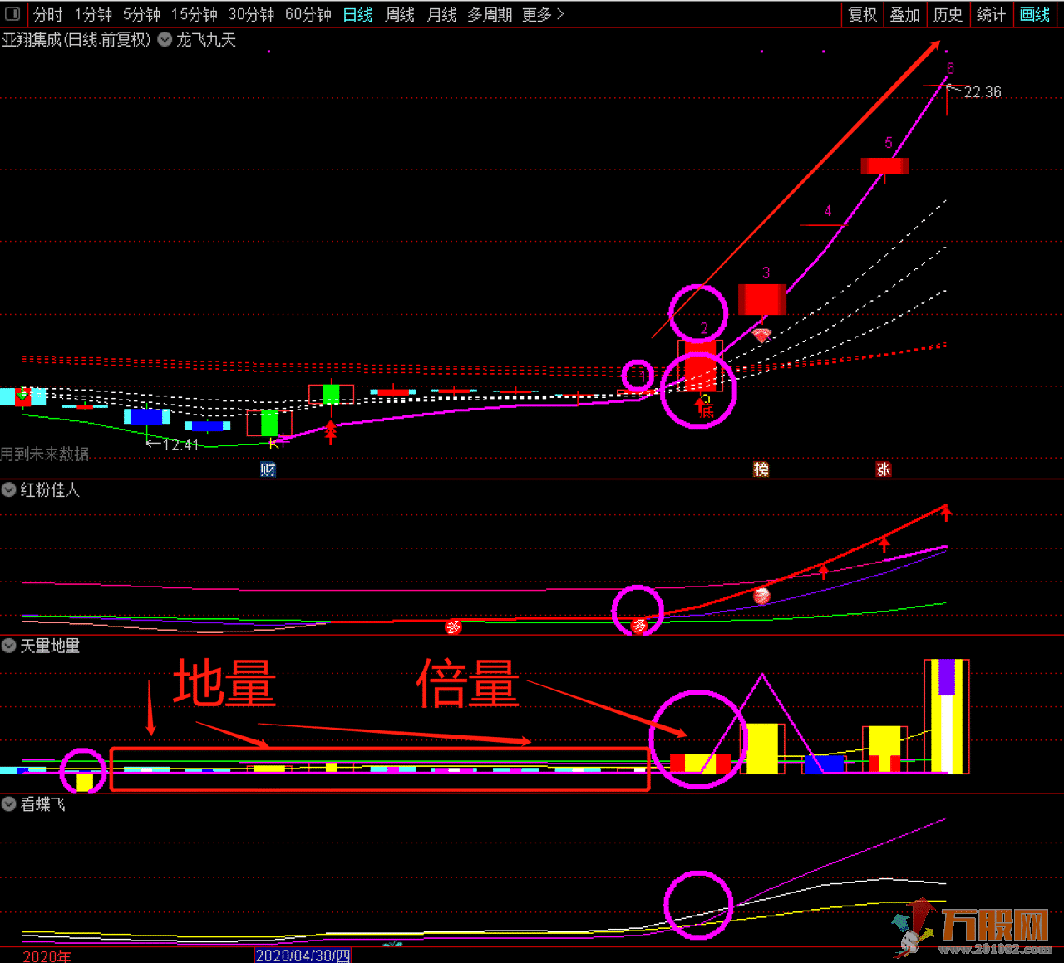Click the 涨 event marker icon
This screenshot has width=1064, height=963.
tap(883, 469)
